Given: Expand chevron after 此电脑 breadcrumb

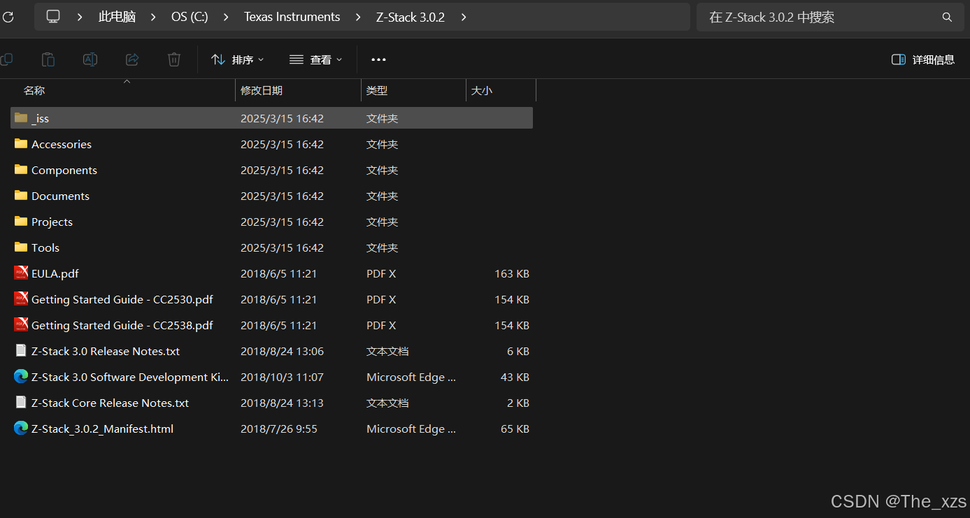Looking at the screenshot, I should click(153, 17).
